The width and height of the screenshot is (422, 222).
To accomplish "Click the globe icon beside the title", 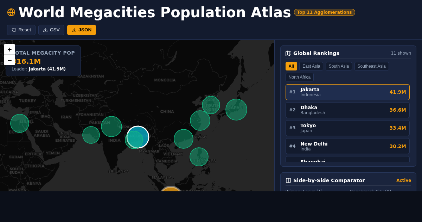I will [x=11, y=12].
